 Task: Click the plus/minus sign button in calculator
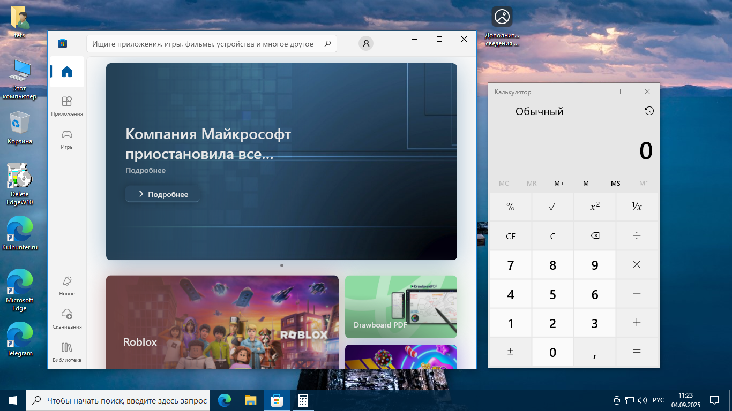pos(511,351)
